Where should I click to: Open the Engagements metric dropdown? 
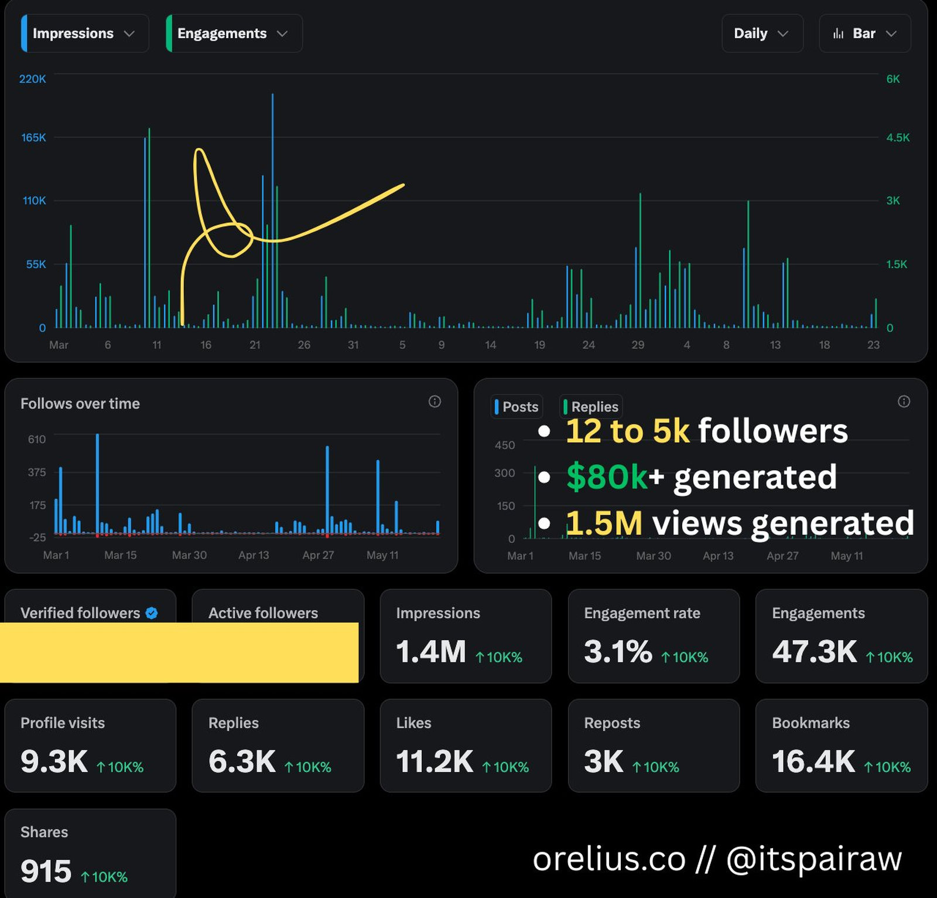pyautogui.click(x=234, y=33)
